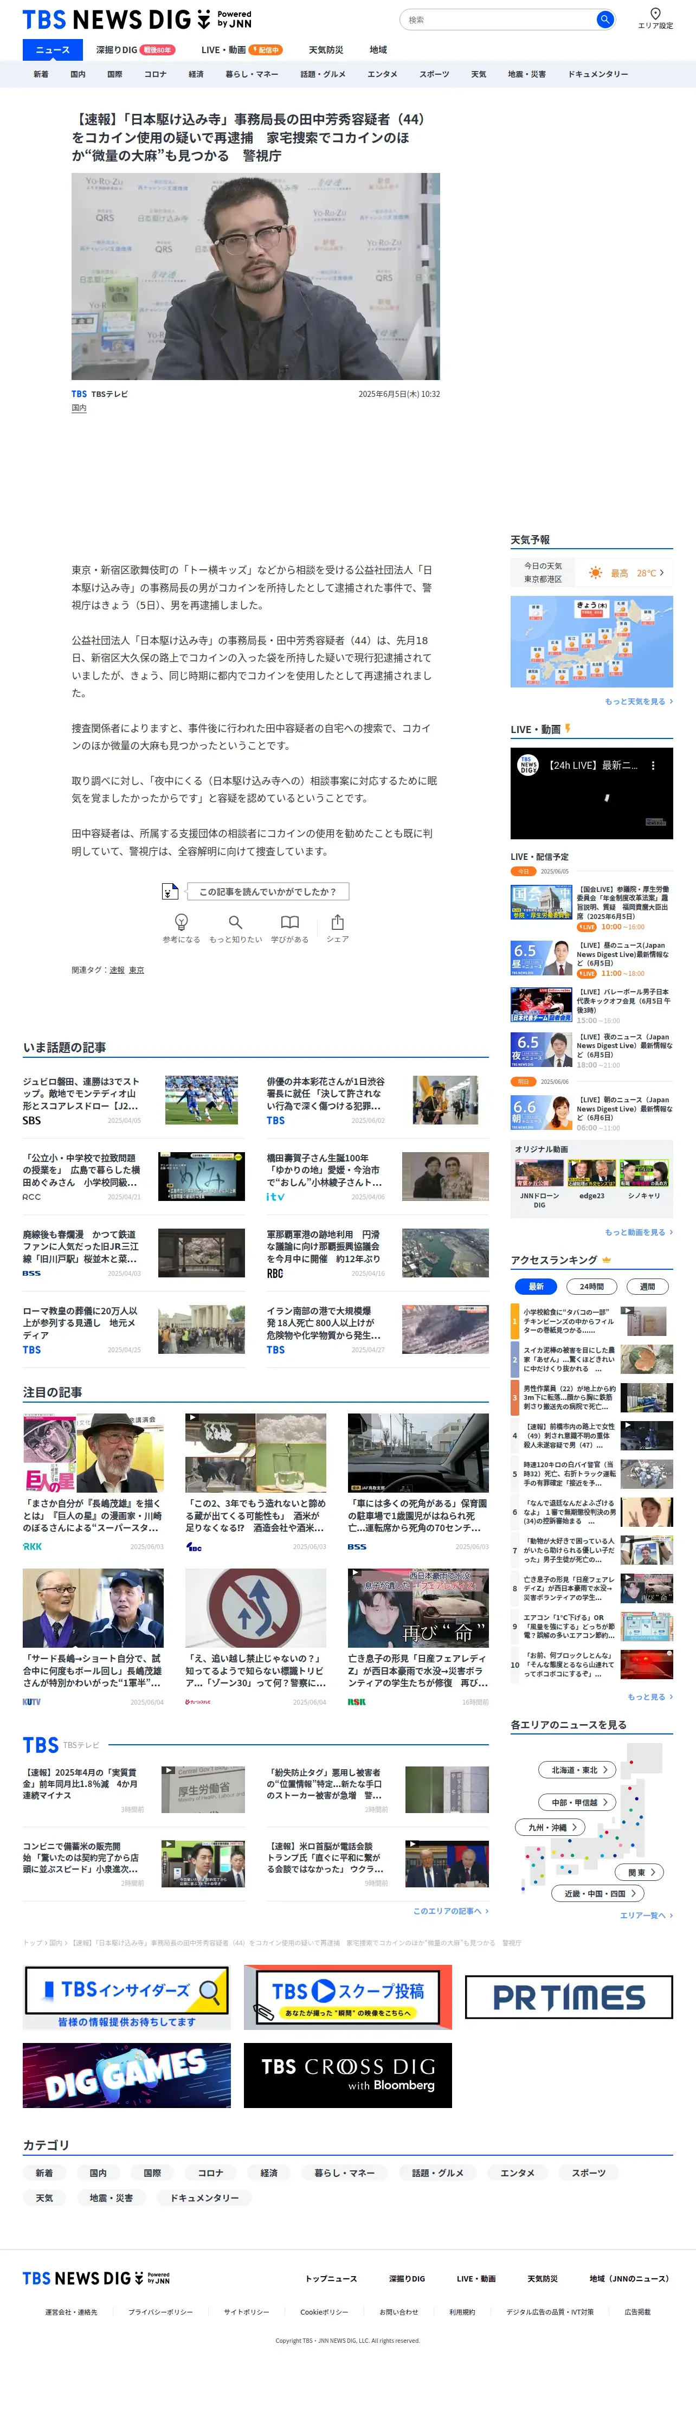
Task: Click the 東京 related tag
Action: point(136,970)
